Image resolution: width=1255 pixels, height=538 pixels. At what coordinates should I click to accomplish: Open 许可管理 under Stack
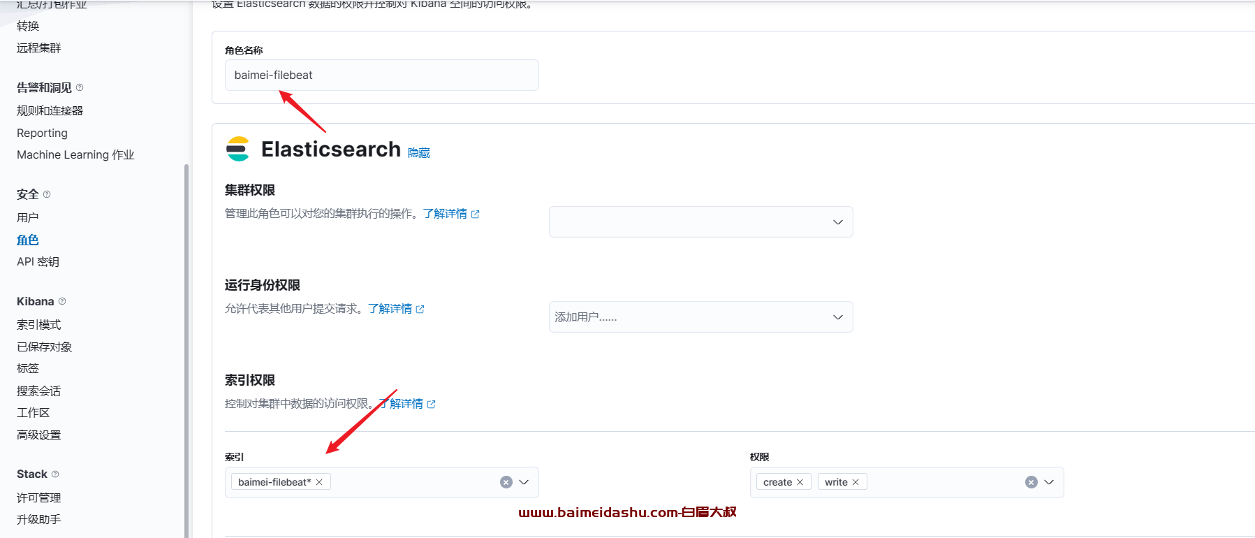(x=39, y=497)
